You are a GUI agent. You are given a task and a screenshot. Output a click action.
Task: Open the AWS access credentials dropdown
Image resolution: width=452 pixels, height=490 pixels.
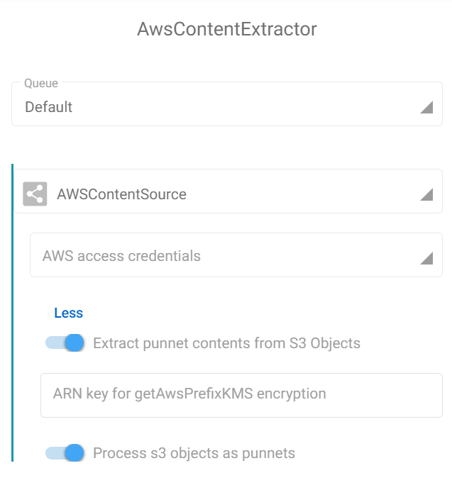coord(236,255)
